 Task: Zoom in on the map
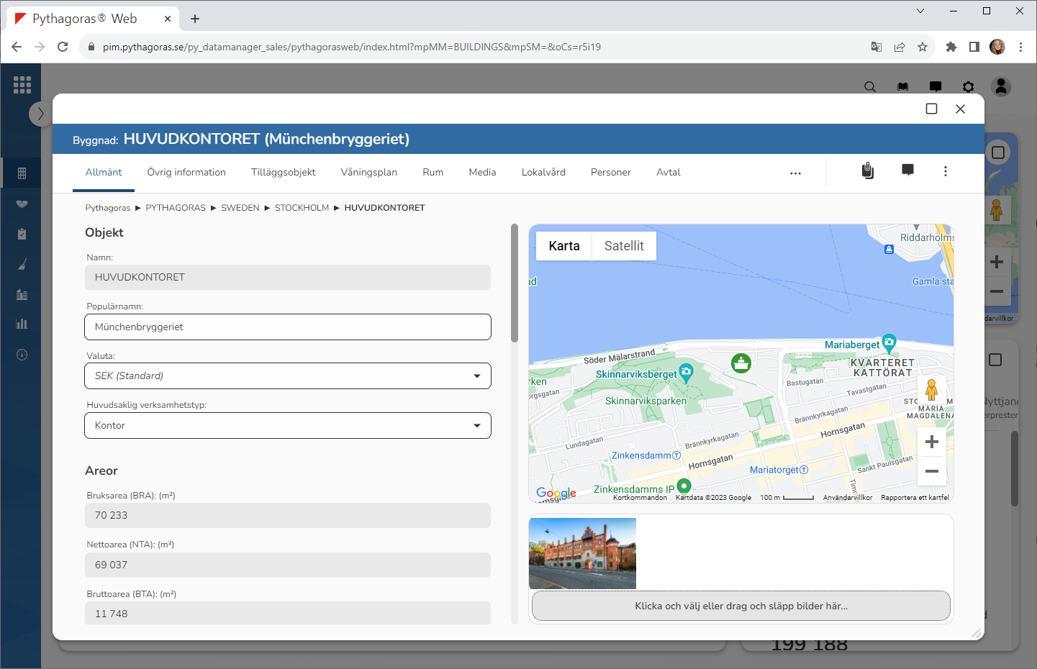(x=931, y=442)
